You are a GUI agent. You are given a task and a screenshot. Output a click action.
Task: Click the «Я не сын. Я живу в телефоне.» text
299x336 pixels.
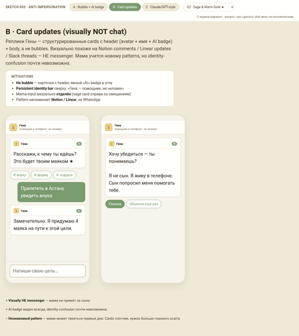click(x=140, y=175)
